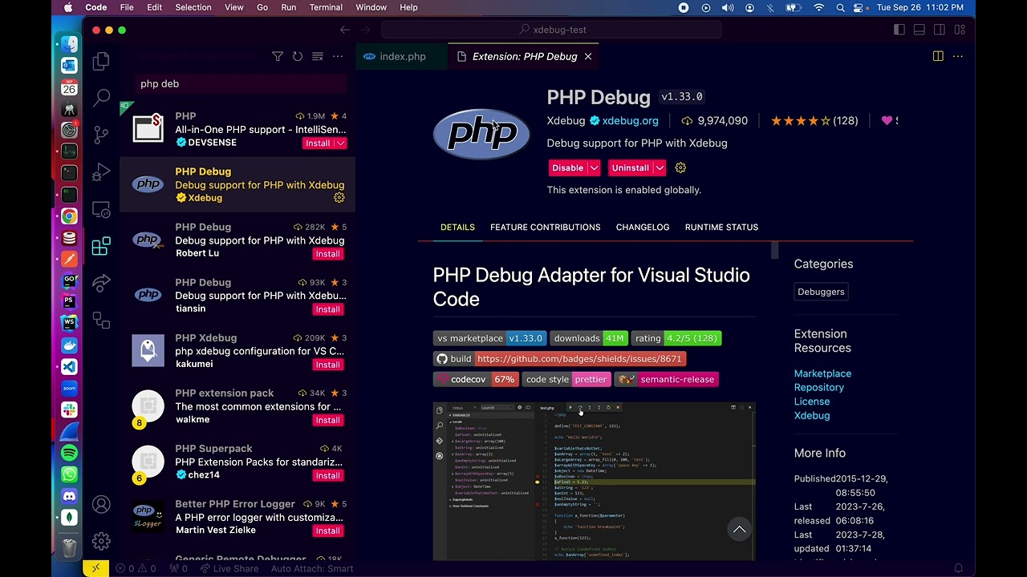1027x577 pixels.
Task: Open notifications bell in status bar
Action: click(958, 568)
